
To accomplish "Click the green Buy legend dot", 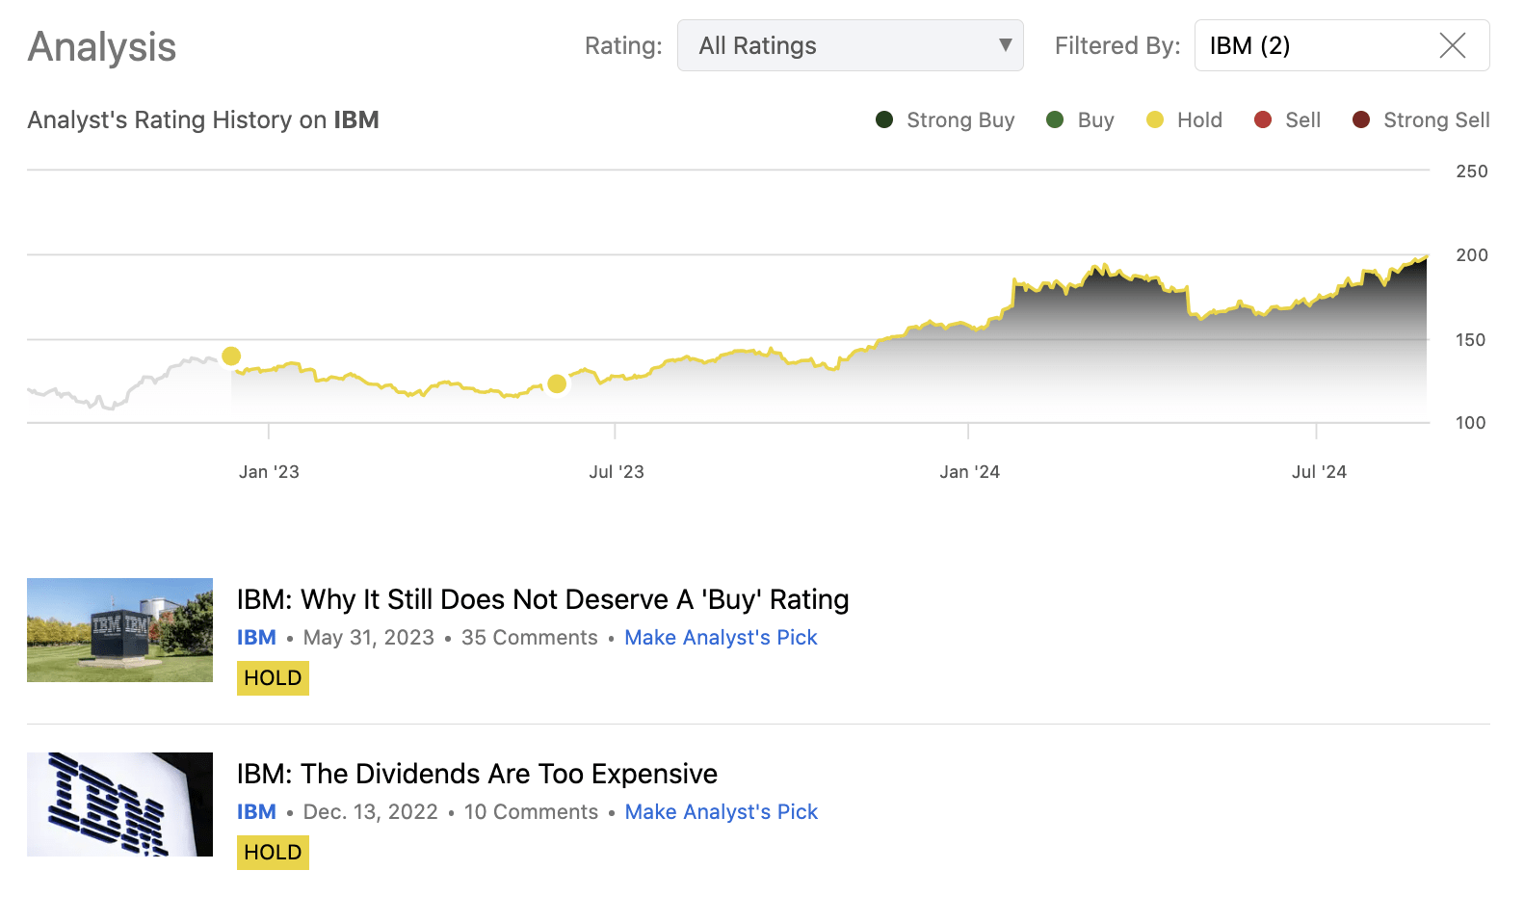I will (1055, 119).
